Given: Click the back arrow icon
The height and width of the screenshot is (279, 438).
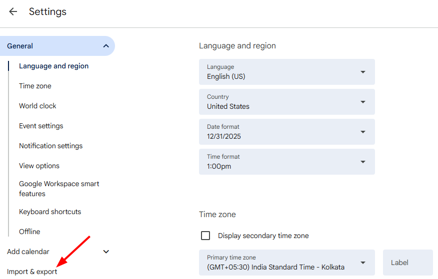Looking at the screenshot, I should (x=13, y=11).
